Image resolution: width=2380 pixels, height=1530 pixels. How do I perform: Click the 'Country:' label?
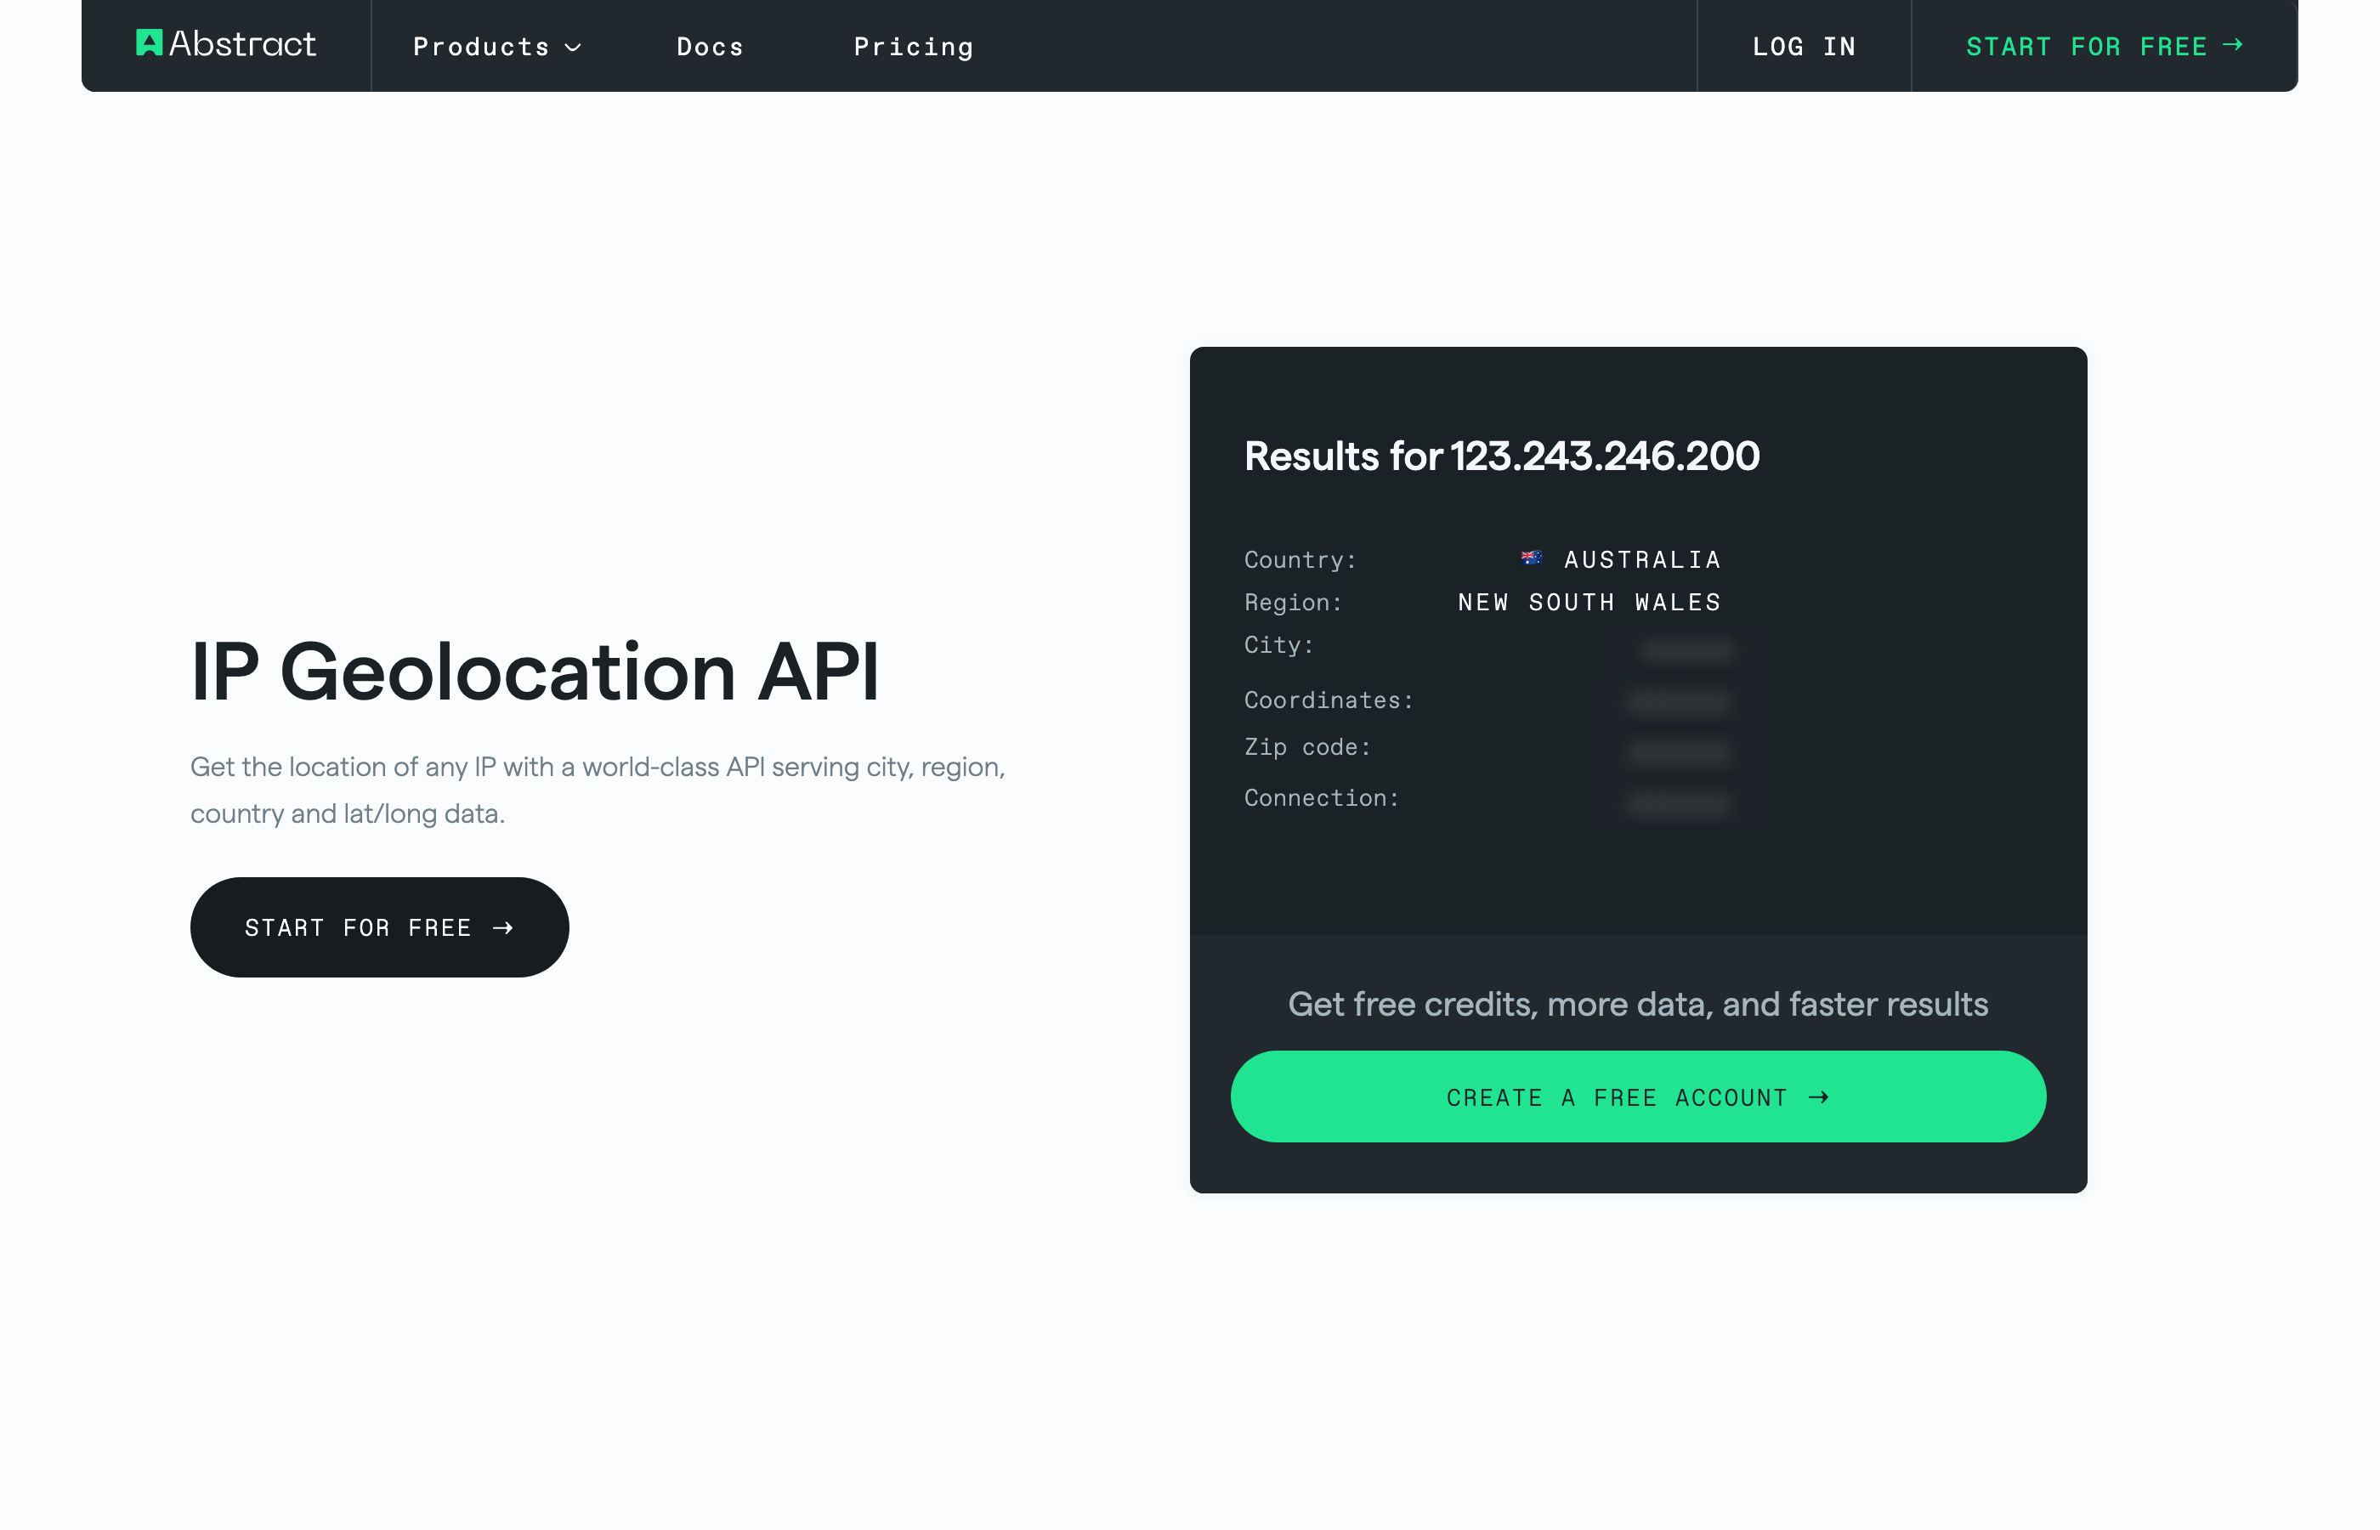[1300, 560]
